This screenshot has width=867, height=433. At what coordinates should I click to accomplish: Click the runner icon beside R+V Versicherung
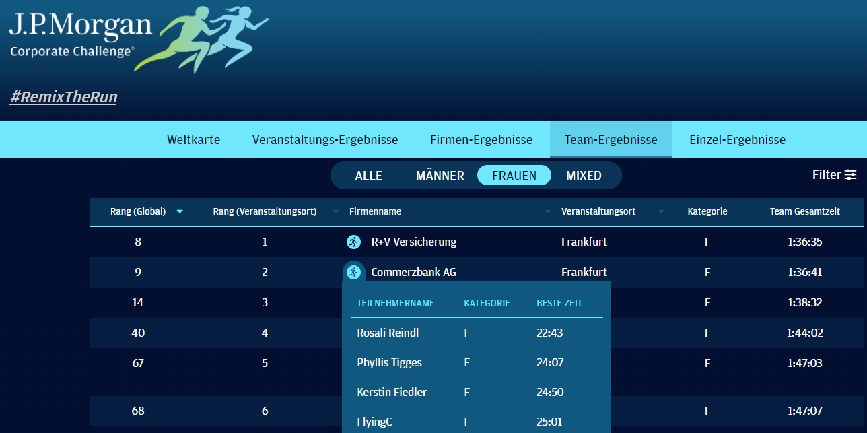point(353,242)
